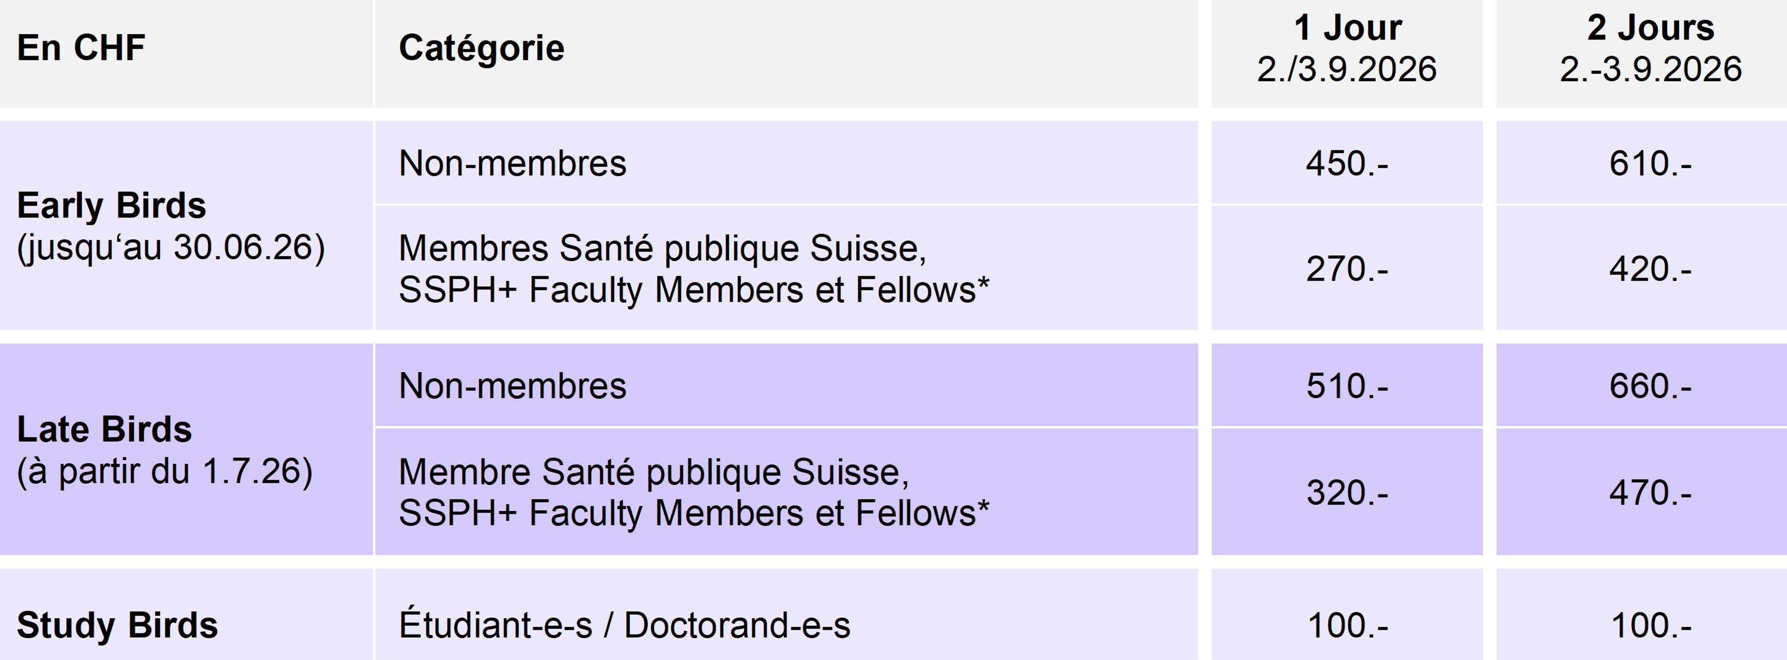
Task: Click the 320.- price cell
Action: tap(1347, 493)
